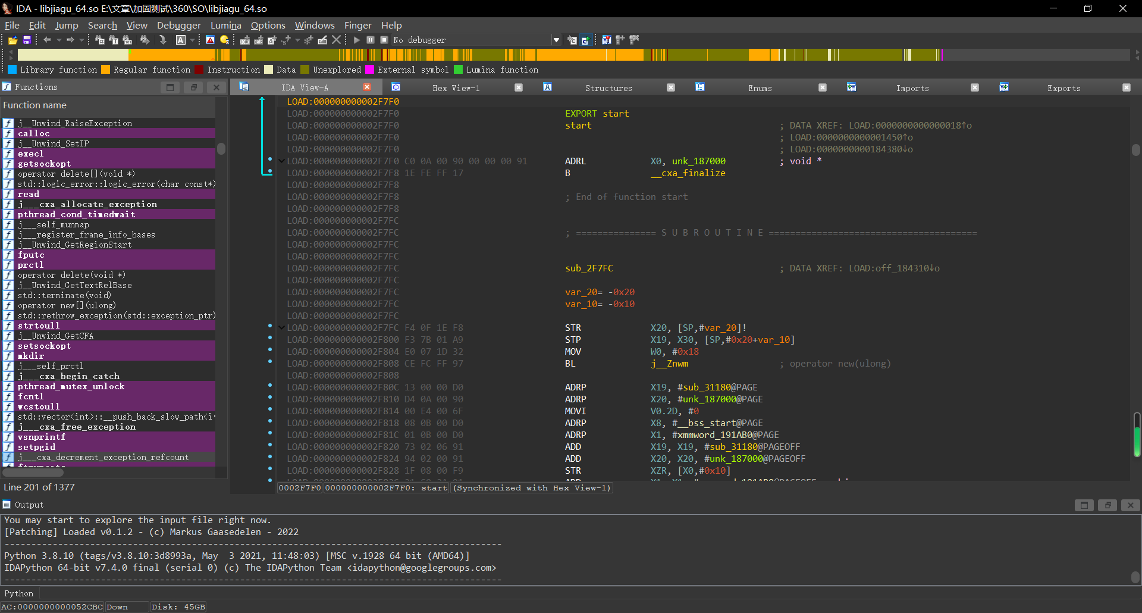Click the Structures tab's blue 'A' icon
The width and height of the screenshot is (1142, 613).
[548, 87]
